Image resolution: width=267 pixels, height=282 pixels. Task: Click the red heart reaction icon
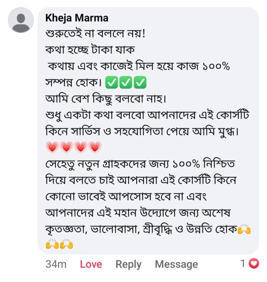pyautogui.click(x=255, y=264)
